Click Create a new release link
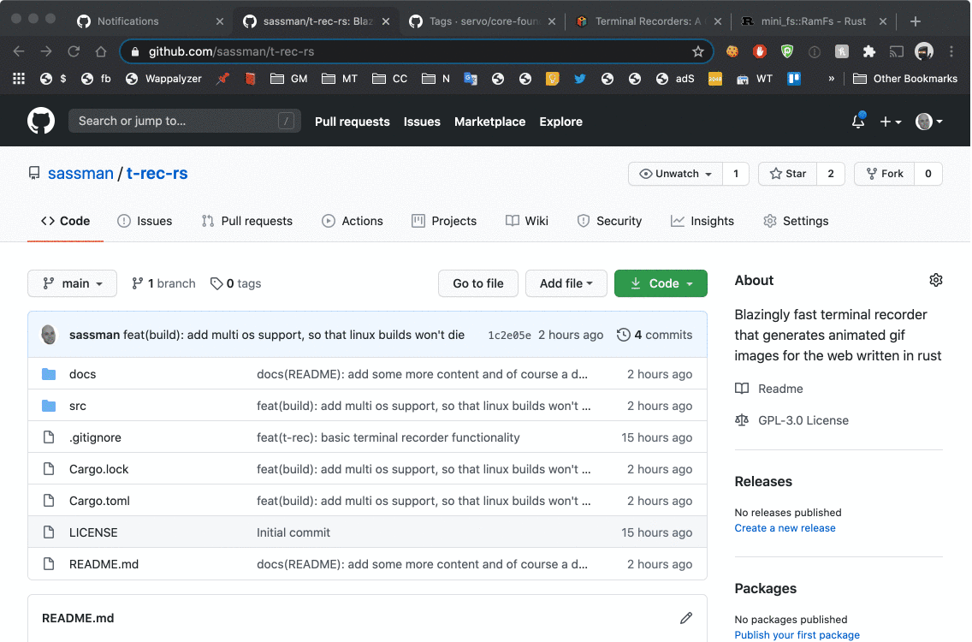972x642 pixels. pos(785,528)
